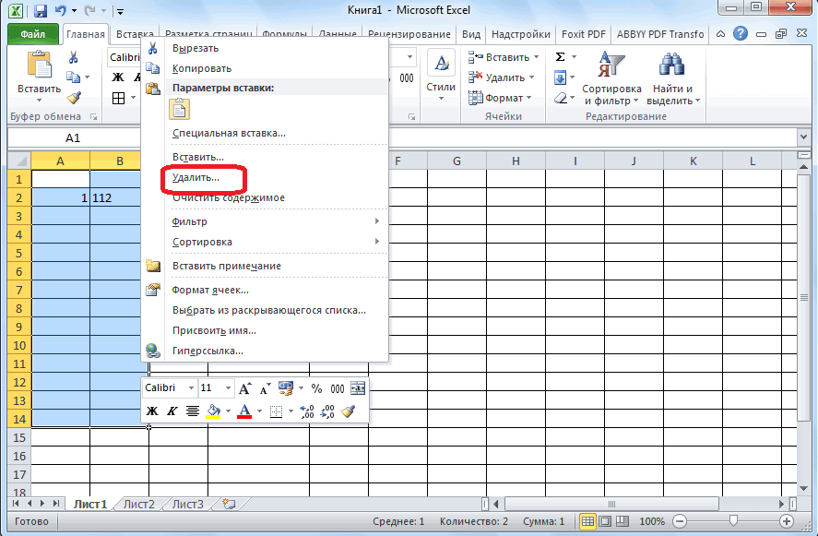
Task: Click Sort and Filter funnel icon
Action: 611,66
